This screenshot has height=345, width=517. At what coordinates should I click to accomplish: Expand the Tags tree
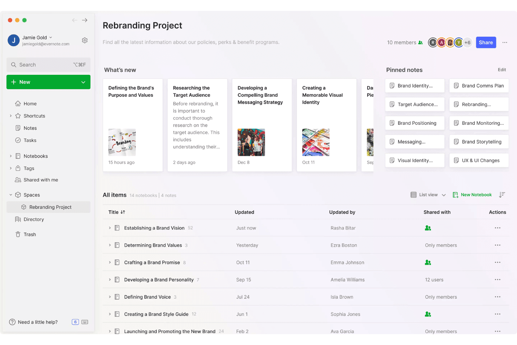tap(11, 168)
